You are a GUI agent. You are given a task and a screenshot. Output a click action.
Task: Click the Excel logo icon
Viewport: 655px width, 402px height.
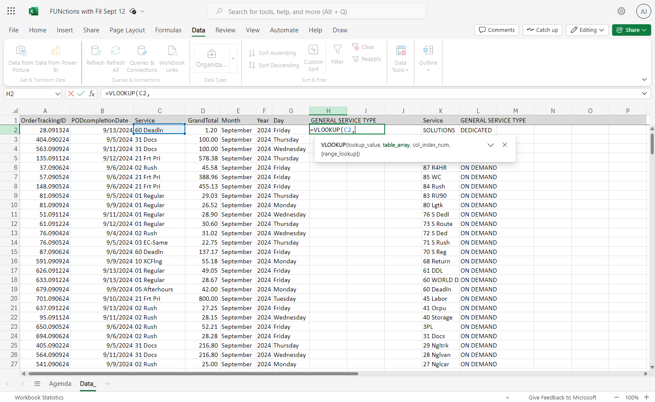[34, 11]
